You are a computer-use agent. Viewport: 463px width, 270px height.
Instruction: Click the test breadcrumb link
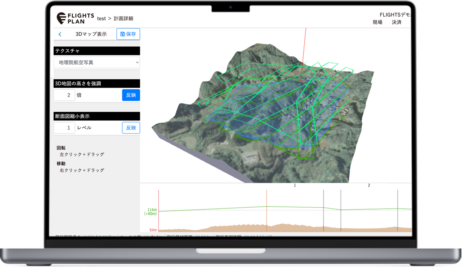101,19
